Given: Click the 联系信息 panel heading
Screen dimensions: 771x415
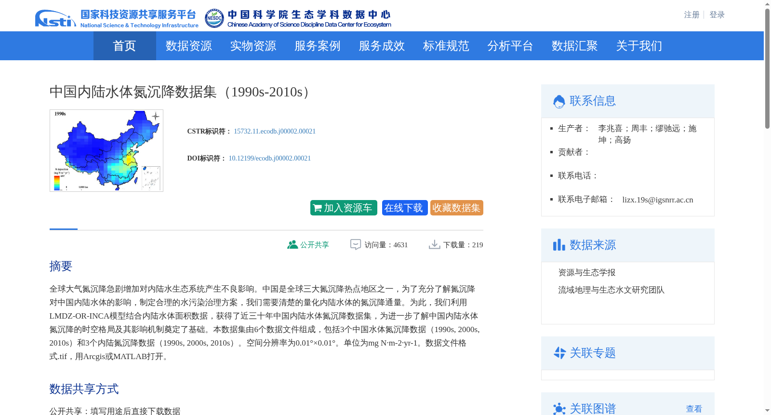Looking at the screenshot, I should point(593,101).
